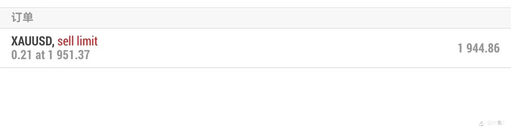Screen dimensions: 511x133
Task: Click the 单 character in the header
Action: tap(28, 17)
